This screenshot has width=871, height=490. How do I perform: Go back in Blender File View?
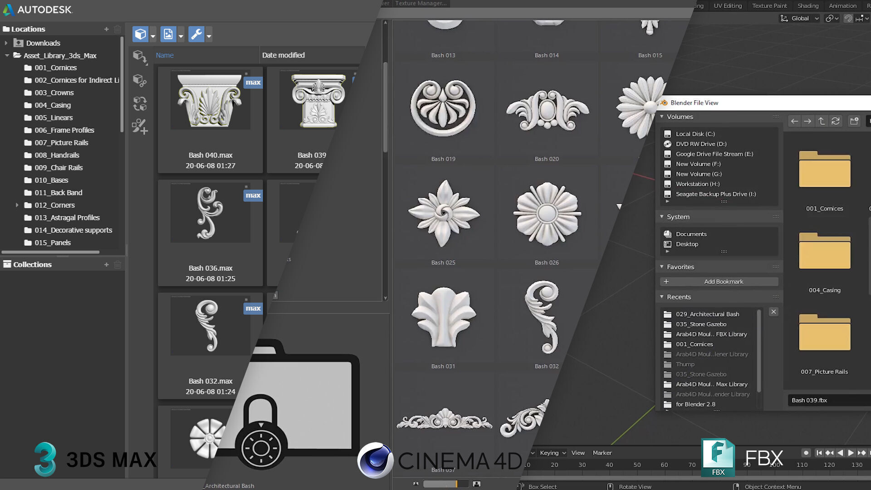tap(794, 121)
